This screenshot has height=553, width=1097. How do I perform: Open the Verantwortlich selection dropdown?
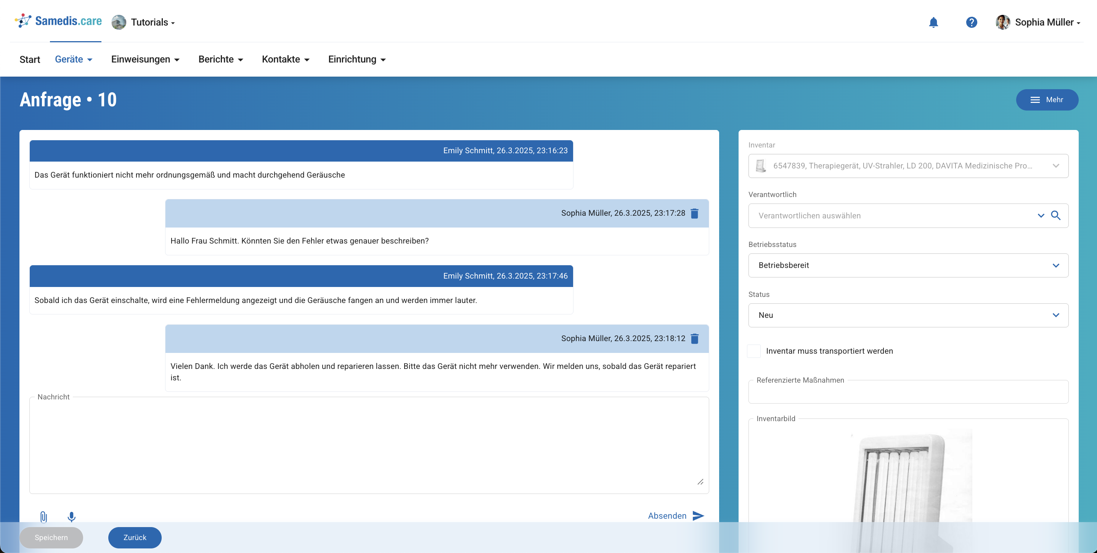1040,215
